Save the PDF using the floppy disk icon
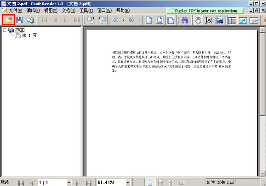The width and height of the screenshot is (266, 186). (x=20, y=20)
